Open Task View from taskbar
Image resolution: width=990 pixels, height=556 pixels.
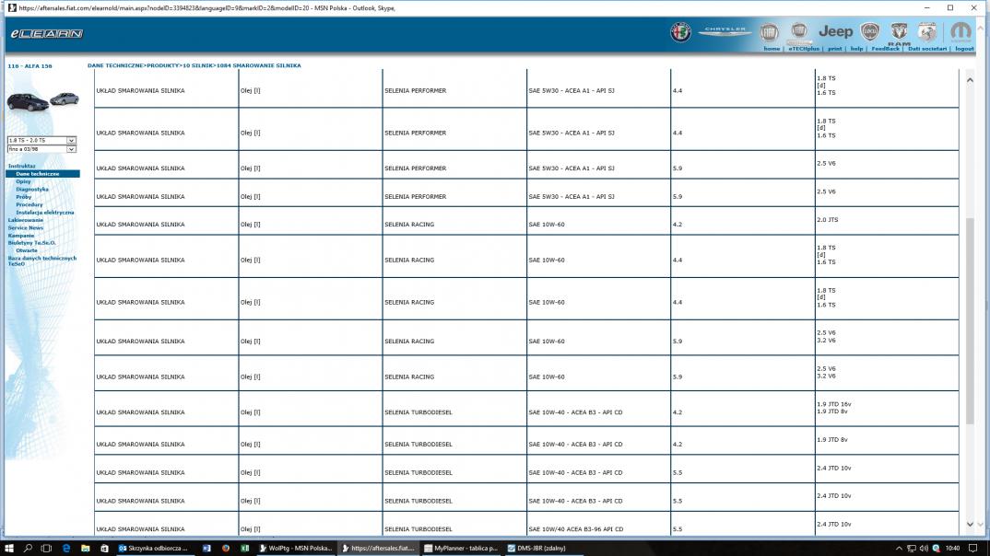pos(46,549)
